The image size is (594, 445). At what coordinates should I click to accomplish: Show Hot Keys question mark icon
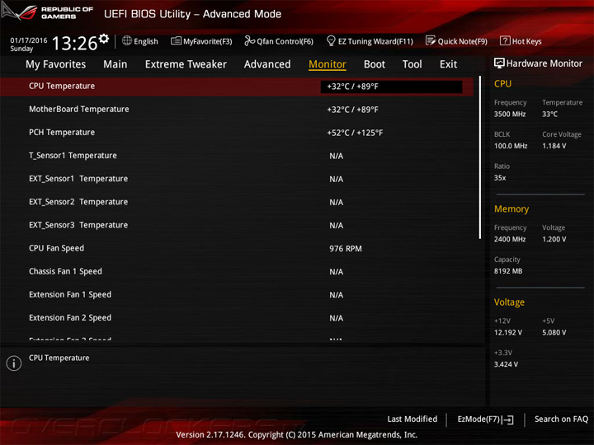[x=505, y=40]
